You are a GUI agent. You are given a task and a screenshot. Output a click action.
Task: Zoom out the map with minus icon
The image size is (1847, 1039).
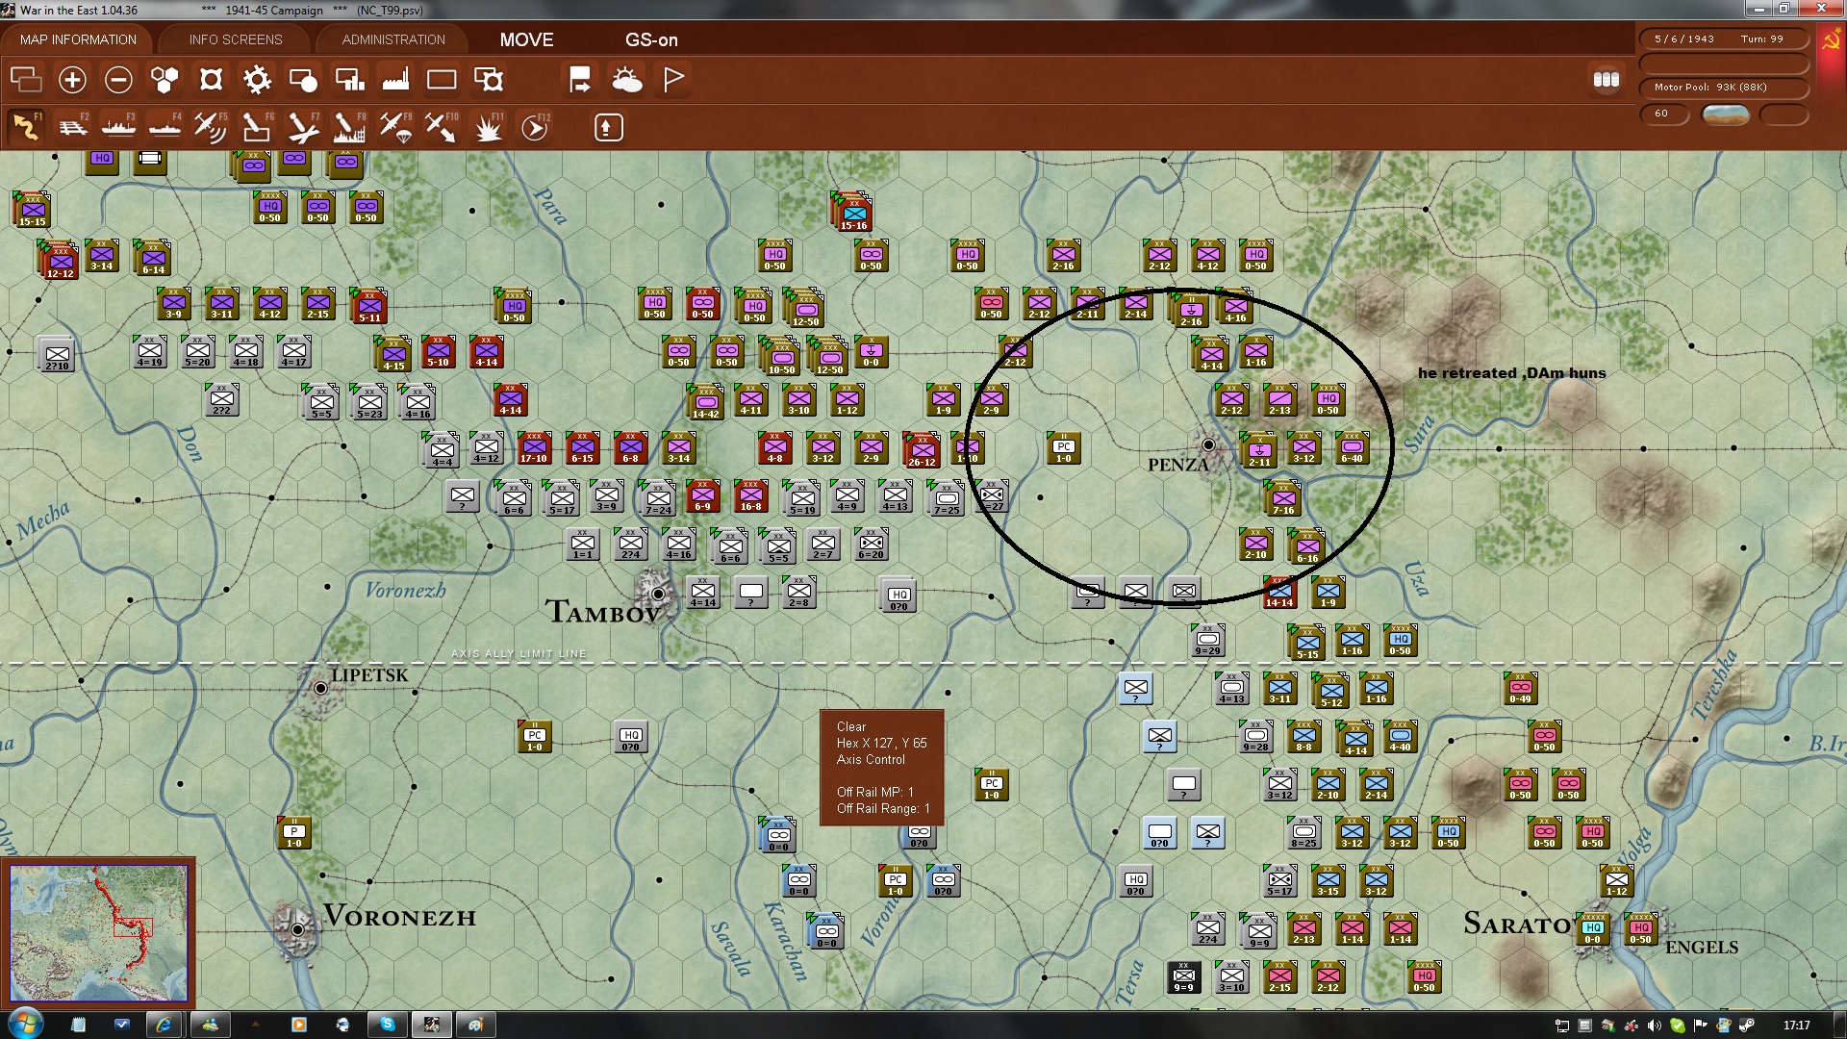[118, 80]
